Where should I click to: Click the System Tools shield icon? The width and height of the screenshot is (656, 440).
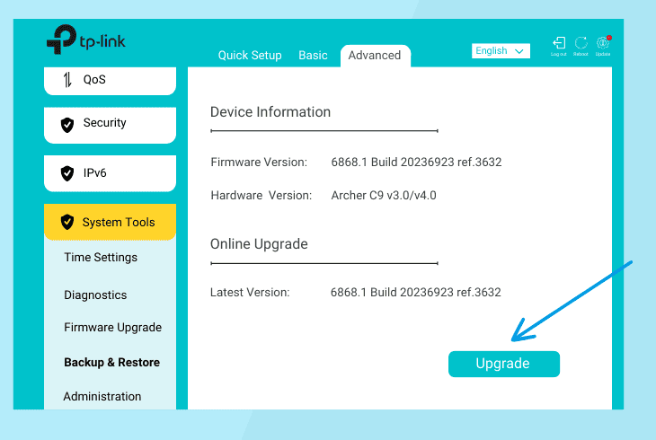tap(67, 222)
